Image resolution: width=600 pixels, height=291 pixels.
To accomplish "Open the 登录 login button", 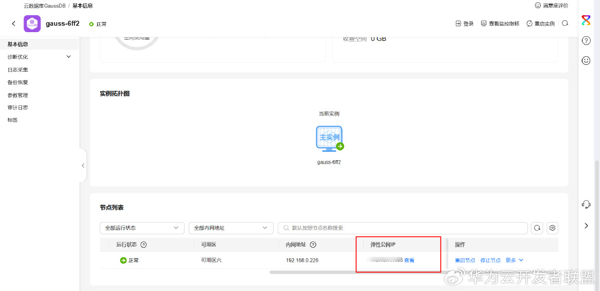I will (x=465, y=23).
